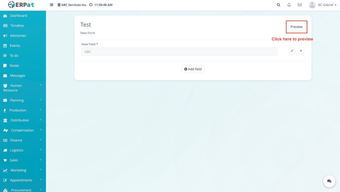Click the Procurement cubes icon
This screenshot has height=192, width=340.
[5, 190]
